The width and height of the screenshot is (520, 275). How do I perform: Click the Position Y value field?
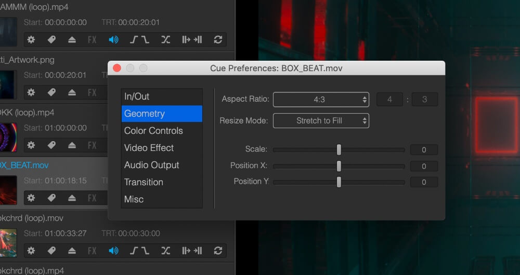(x=424, y=182)
